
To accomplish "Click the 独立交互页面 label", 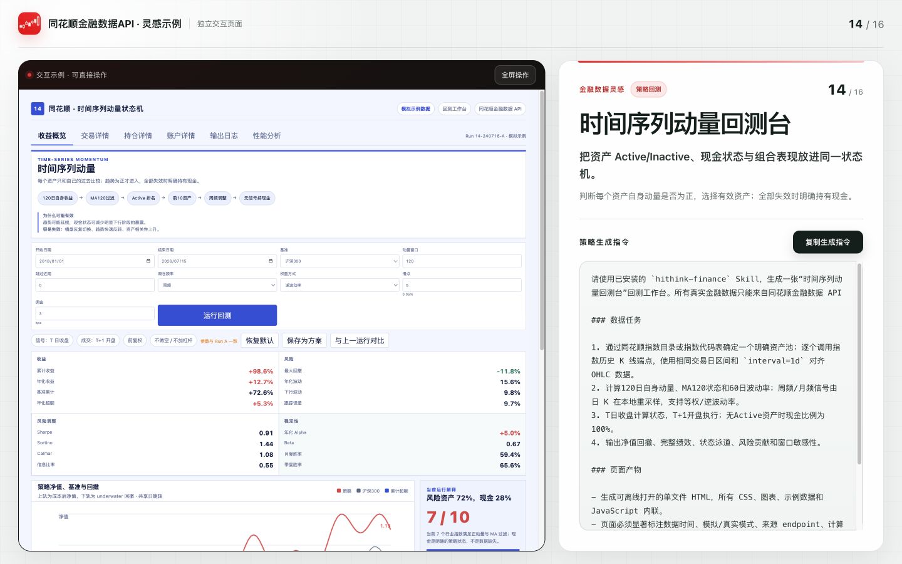I will coord(220,24).
